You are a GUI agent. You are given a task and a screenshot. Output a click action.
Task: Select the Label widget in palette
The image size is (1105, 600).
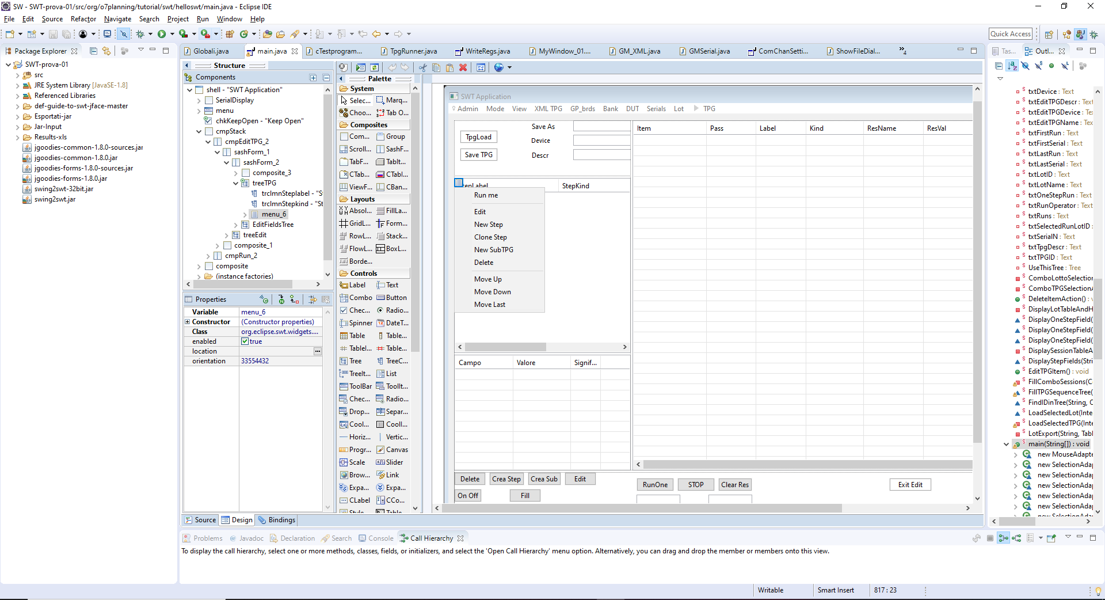(x=353, y=285)
